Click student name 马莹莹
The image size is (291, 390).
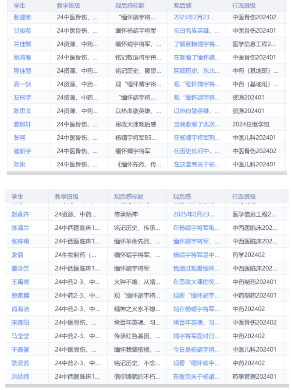click(20, 336)
